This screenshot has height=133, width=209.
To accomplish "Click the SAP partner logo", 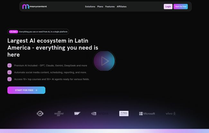I will click(x=77, y=113).
